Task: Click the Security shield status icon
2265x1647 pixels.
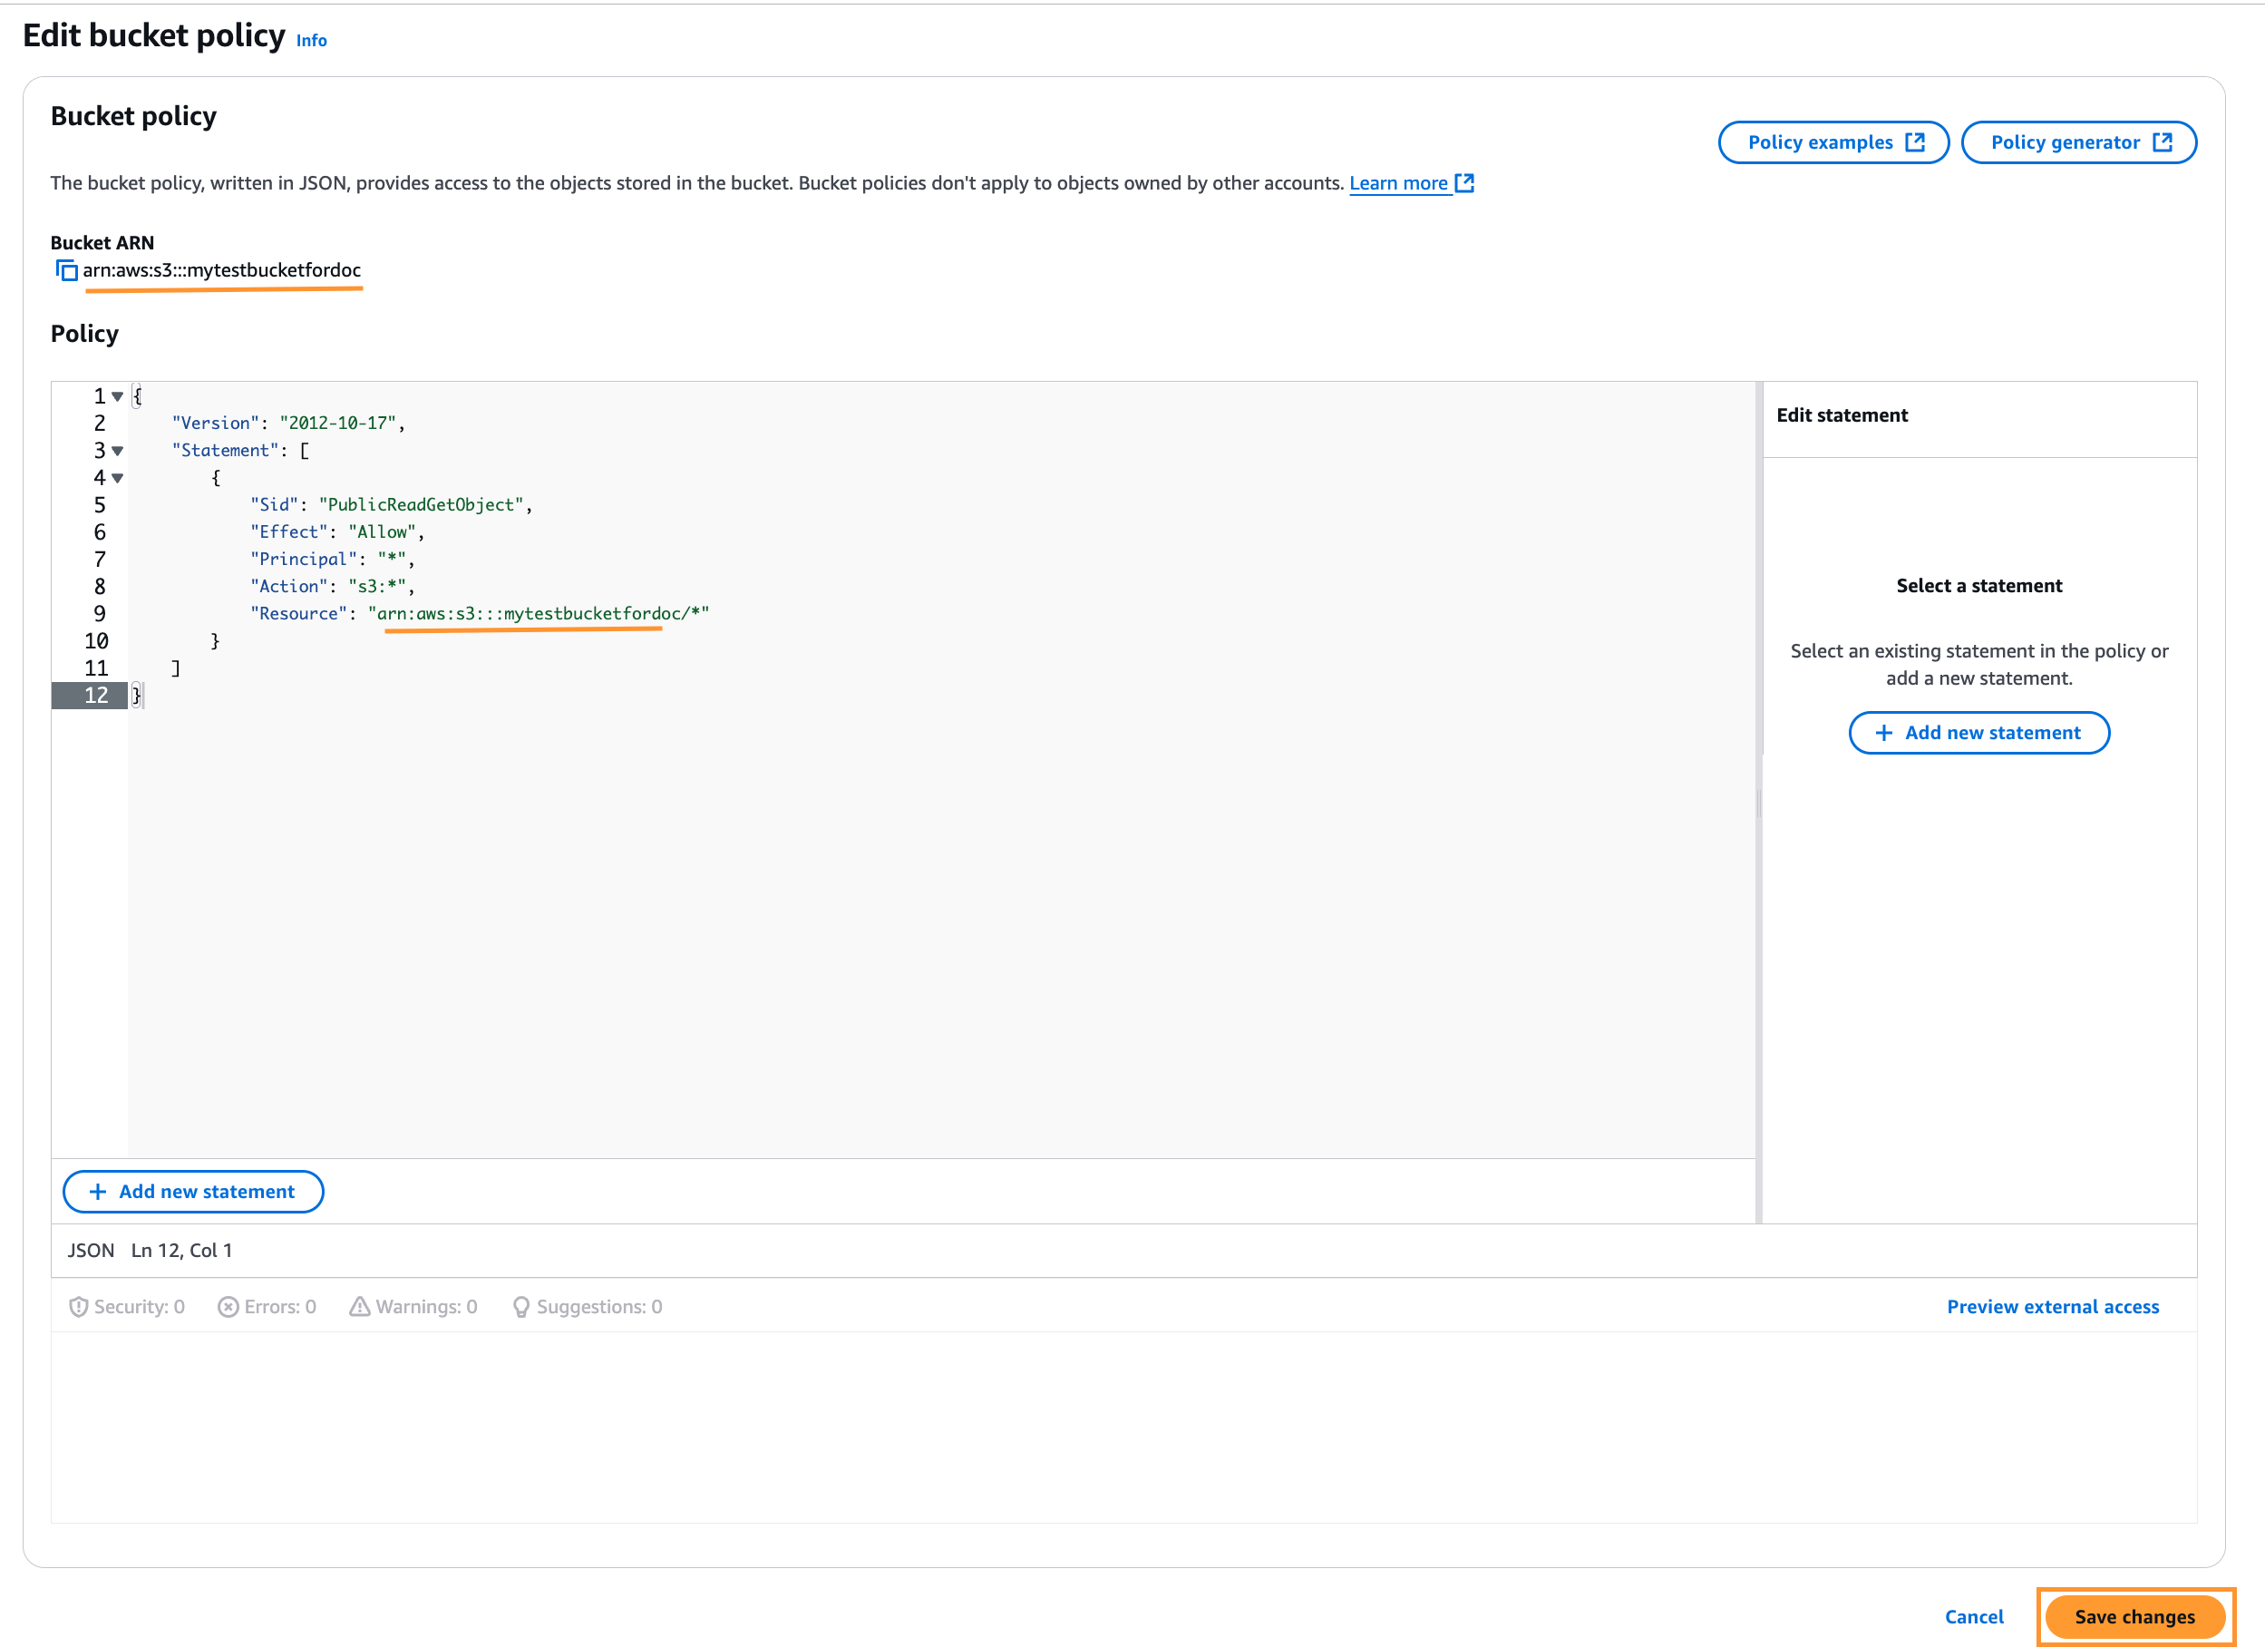Action: tap(78, 1306)
